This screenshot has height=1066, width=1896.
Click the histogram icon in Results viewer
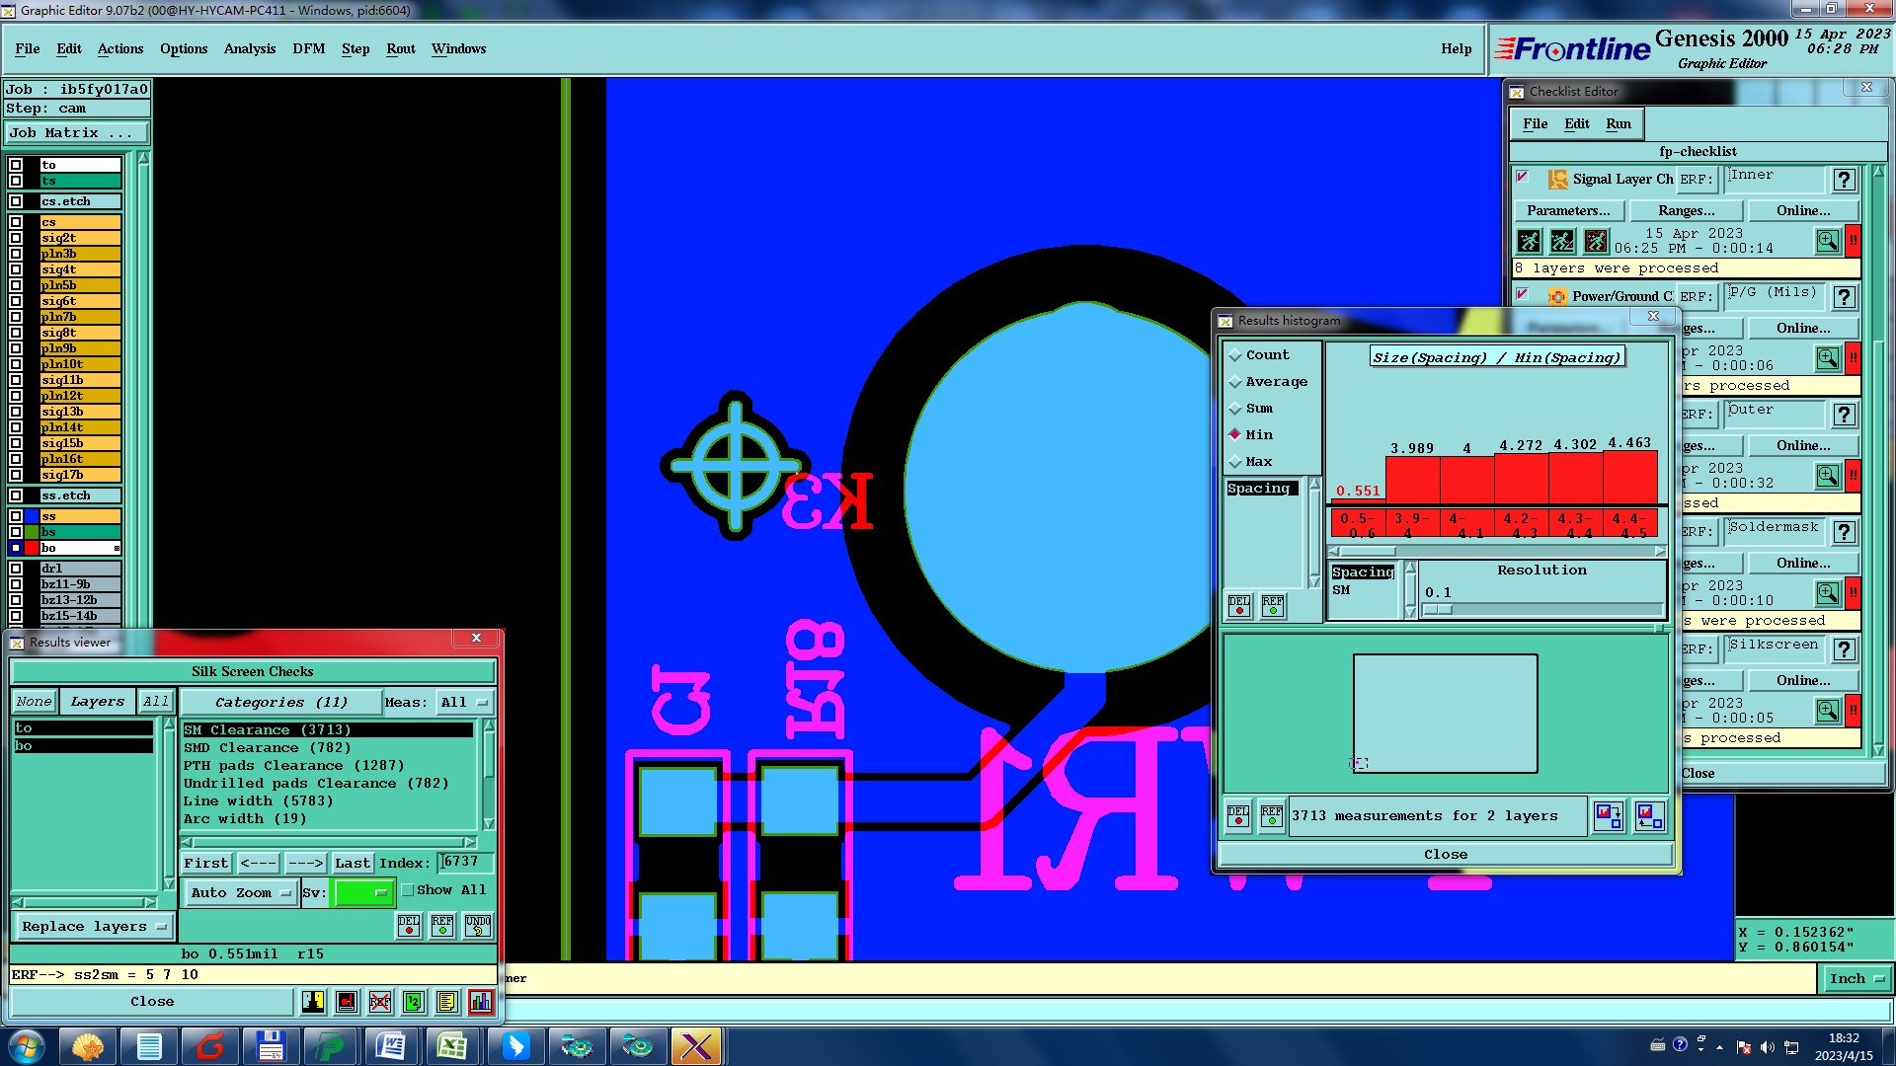tap(481, 1002)
